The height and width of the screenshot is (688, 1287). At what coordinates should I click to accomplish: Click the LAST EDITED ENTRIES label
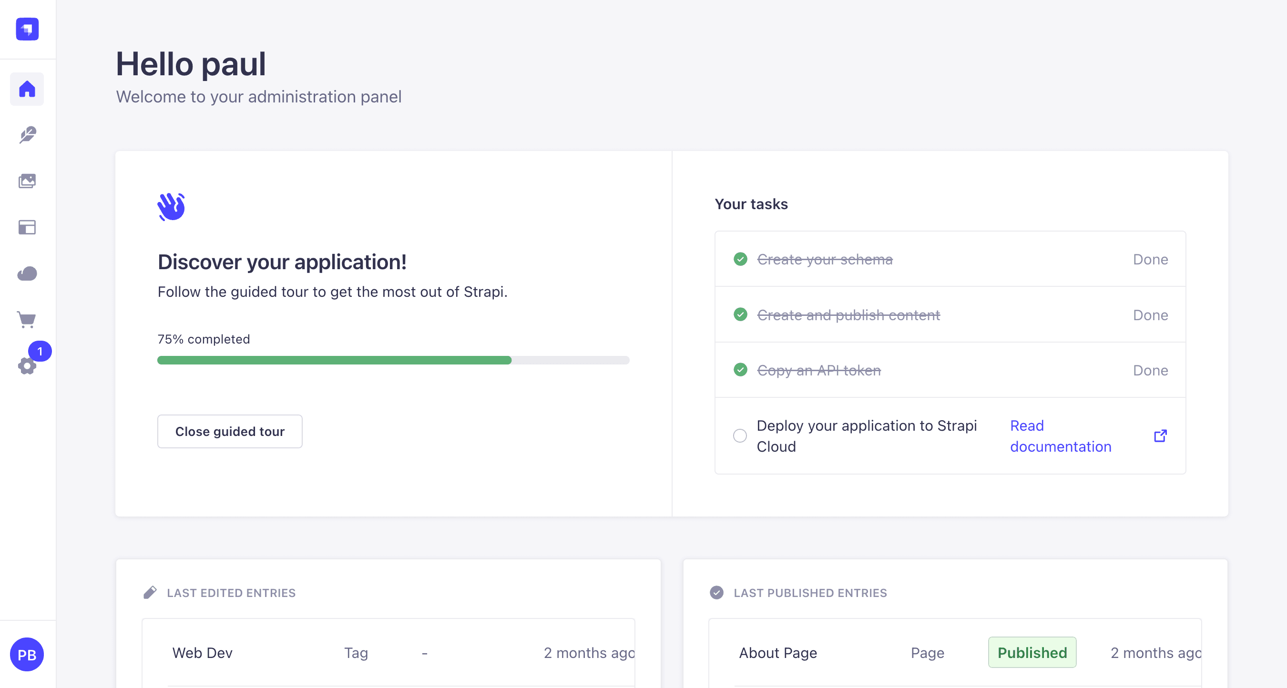[x=231, y=593]
